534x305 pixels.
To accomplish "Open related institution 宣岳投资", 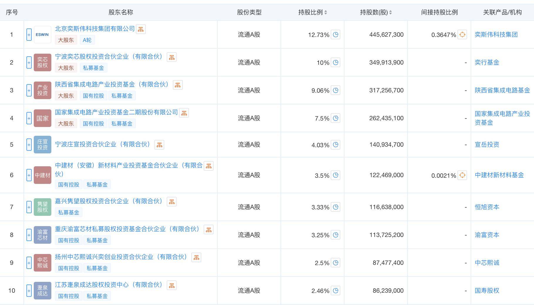I will (x=487, y=145).
